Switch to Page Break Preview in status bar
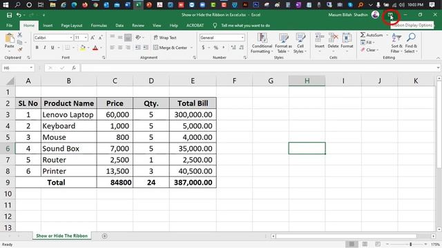 (378, 244)
